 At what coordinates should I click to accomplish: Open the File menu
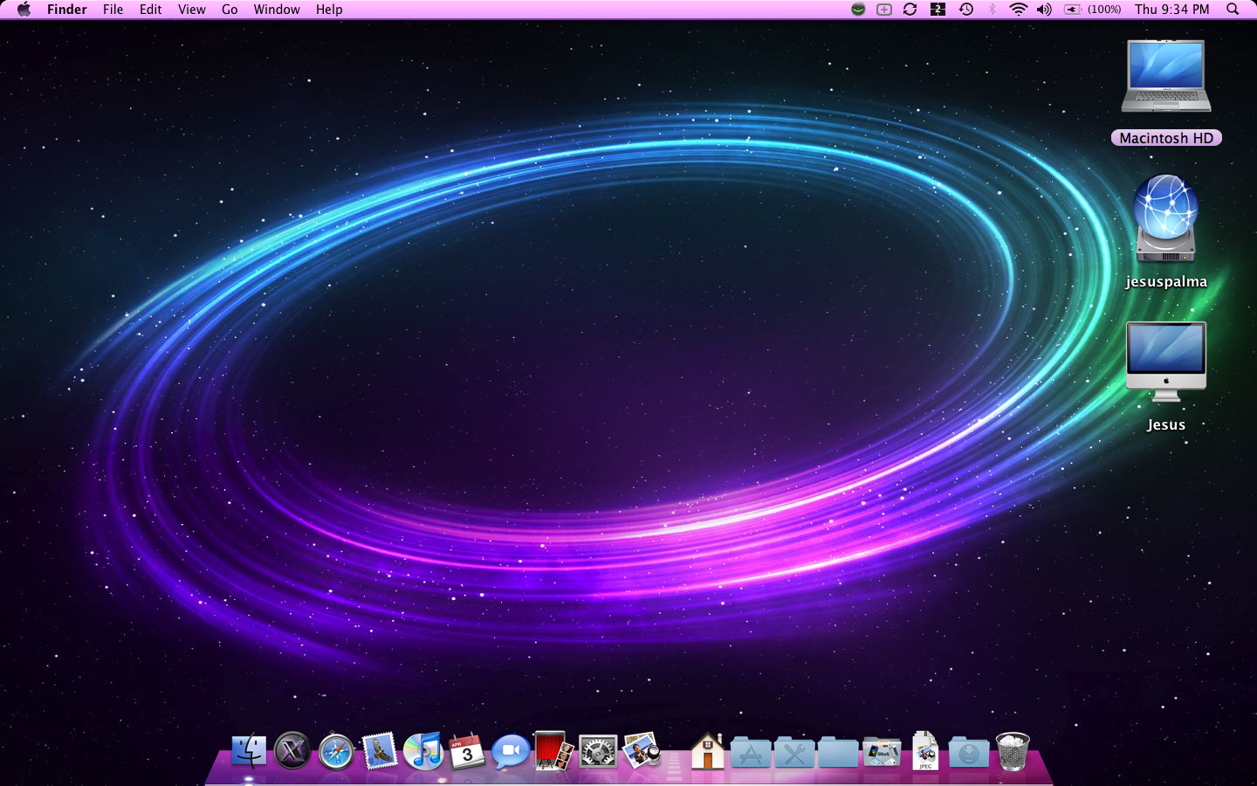point(113,10)
